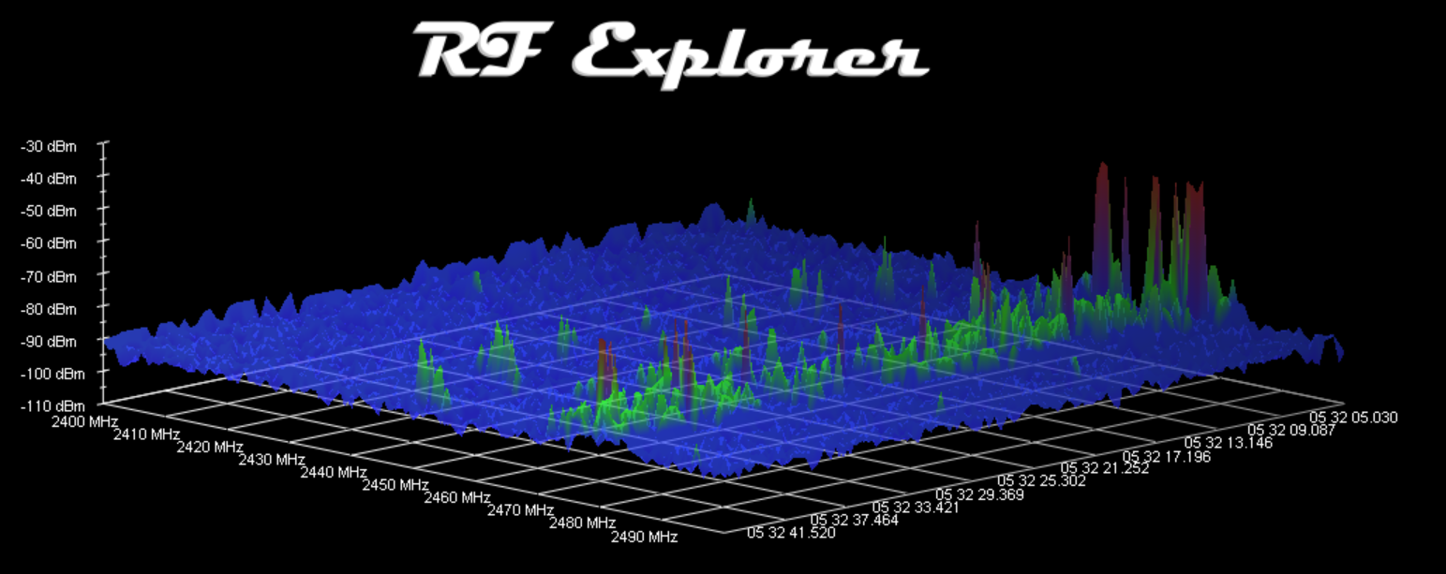Click the 05 32 41.520 time label
The width and height of the screenshot is (1446, 574).
(x=790, y=534)
